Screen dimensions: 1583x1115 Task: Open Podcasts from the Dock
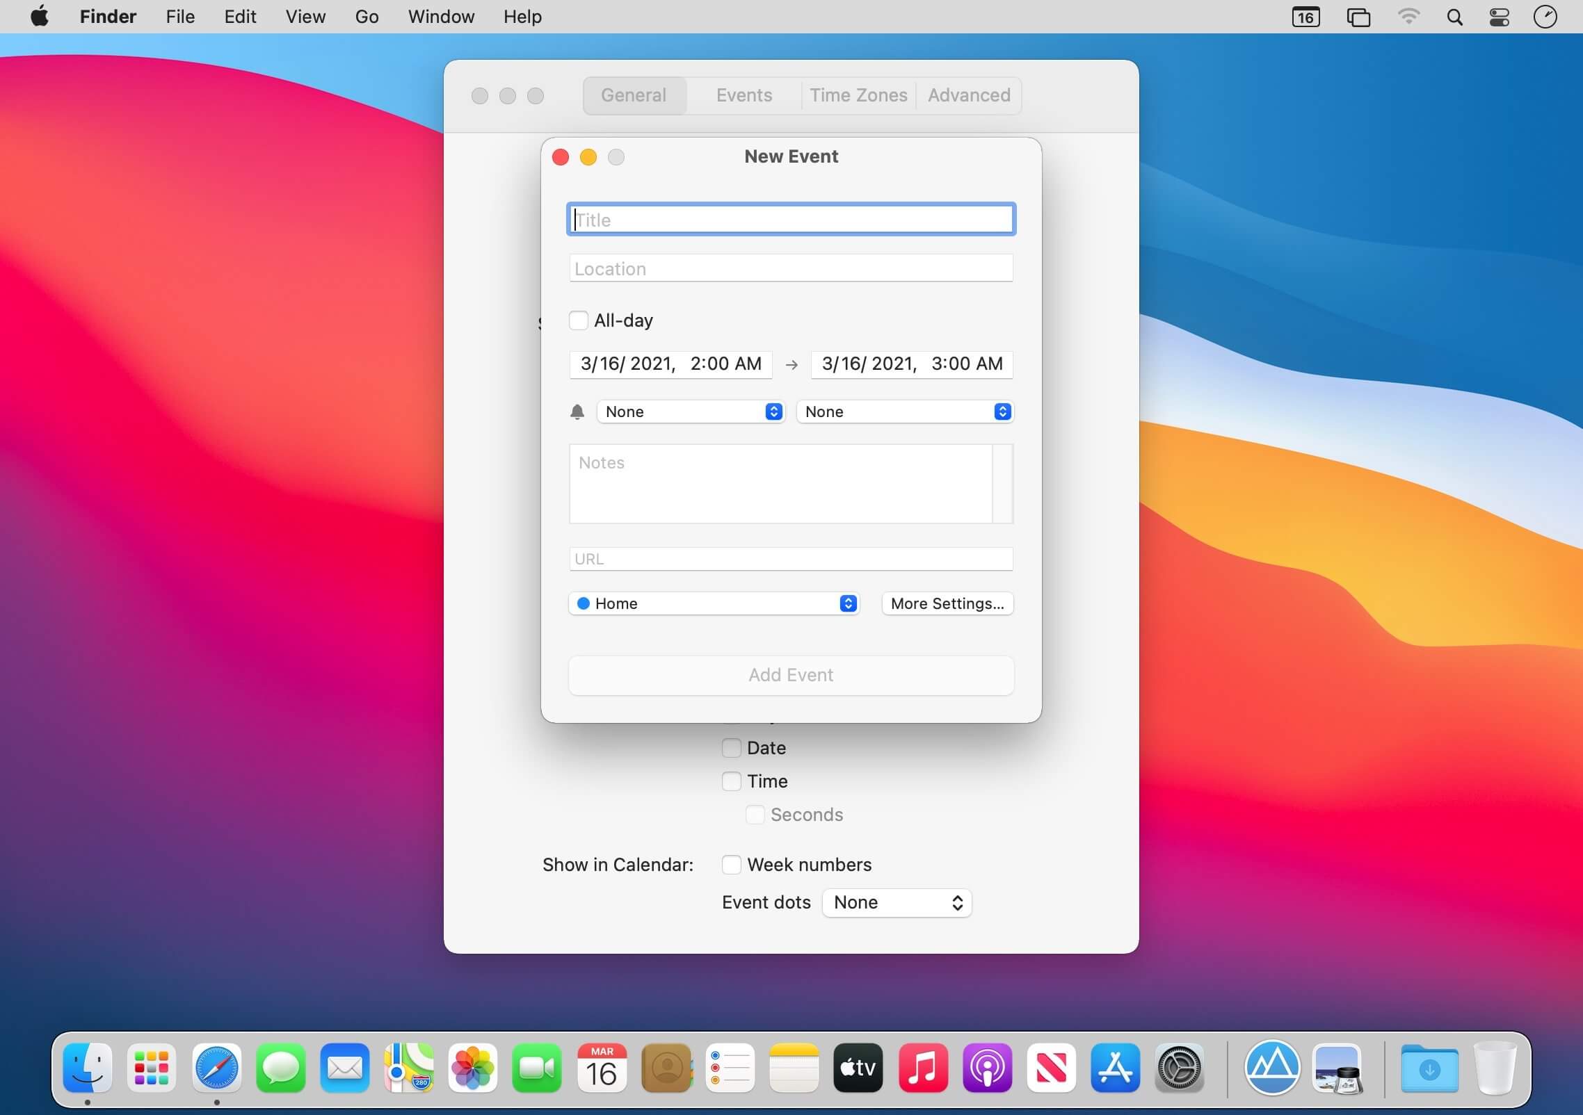pos(987,1068)
